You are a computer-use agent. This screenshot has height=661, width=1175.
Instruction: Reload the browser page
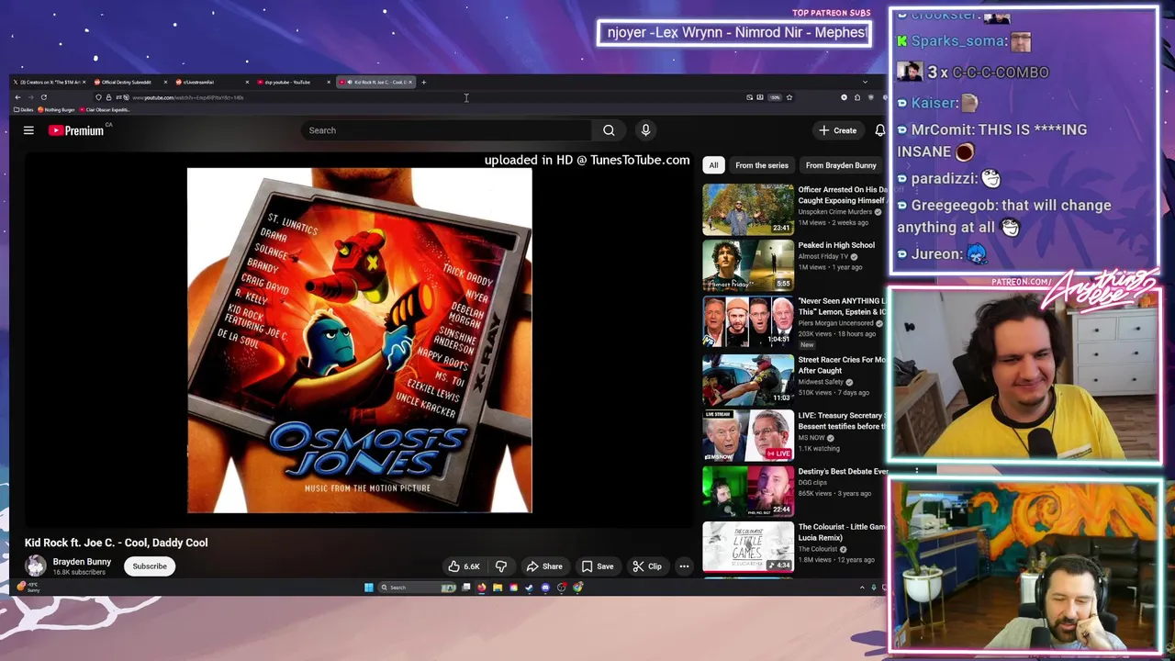[x=43, y=97]
